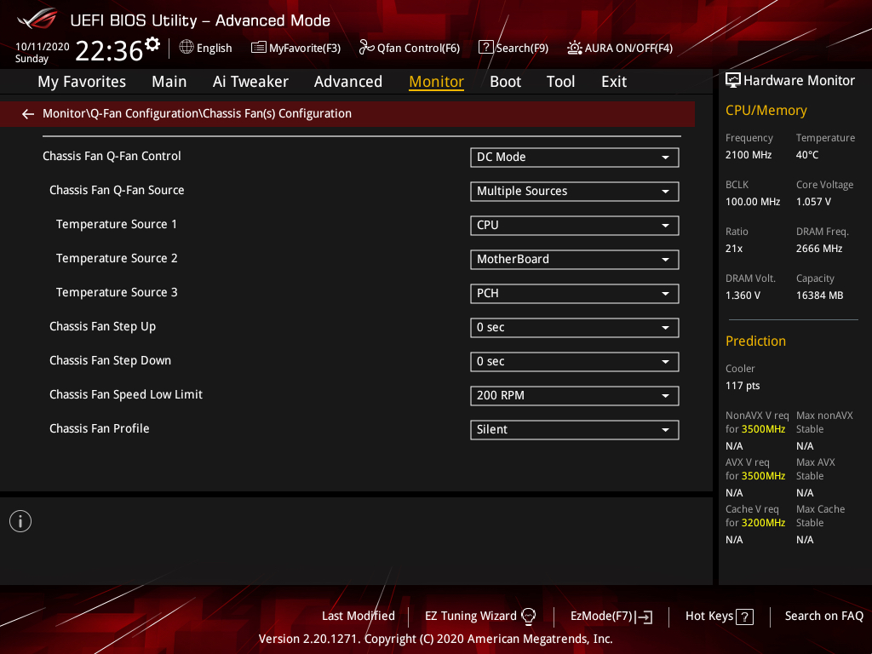Launch EZ Tuning Wizard
The height and width of the screenshot is (654, 872).
pyautogui.click(x=480, y=617)
